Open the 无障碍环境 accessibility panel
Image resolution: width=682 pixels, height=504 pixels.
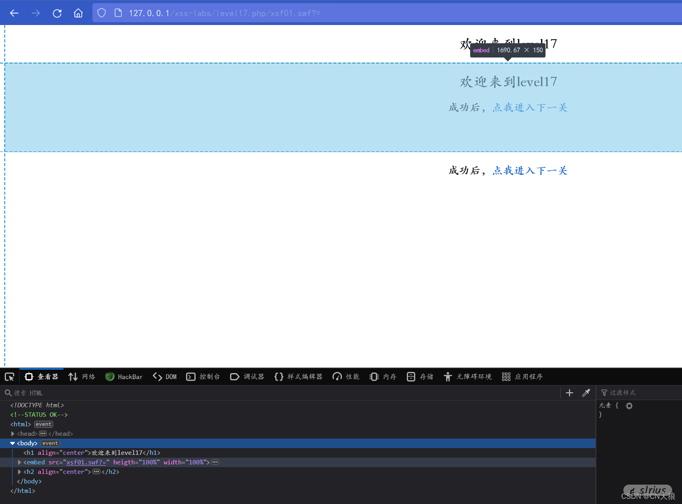pos(467,377)
